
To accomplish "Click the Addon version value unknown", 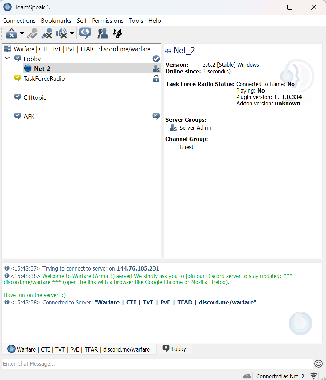I will (287, 103).
